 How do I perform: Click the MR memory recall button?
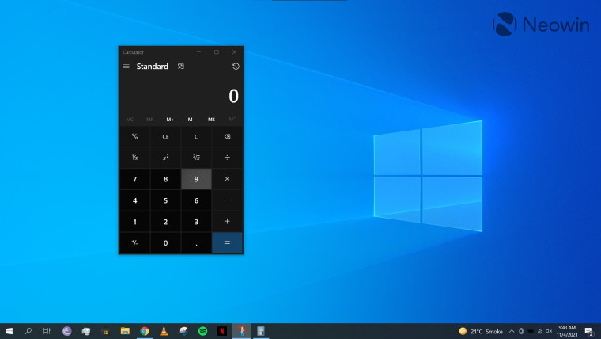(150, 120)
